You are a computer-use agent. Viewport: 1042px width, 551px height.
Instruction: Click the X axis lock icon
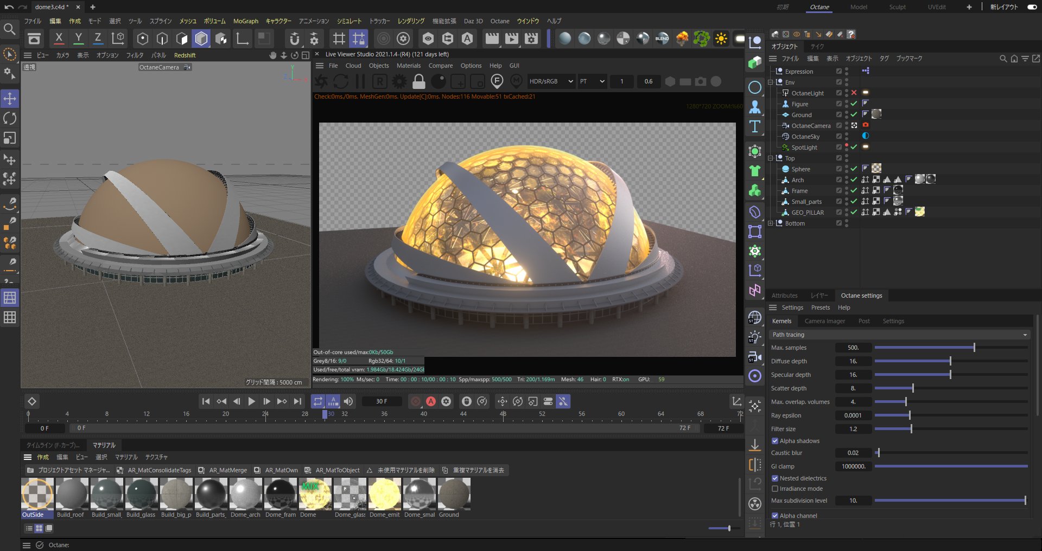[x=59, y=39]
